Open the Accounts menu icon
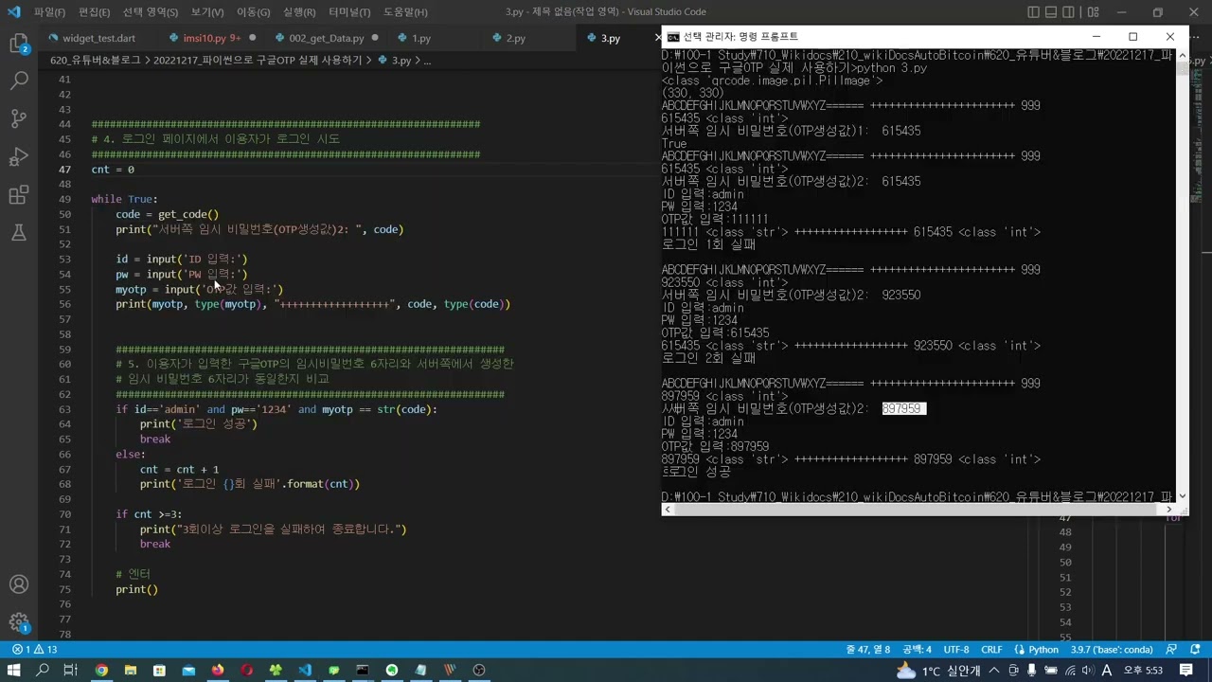The image size is (1212, 682). (x=19, y=584)
